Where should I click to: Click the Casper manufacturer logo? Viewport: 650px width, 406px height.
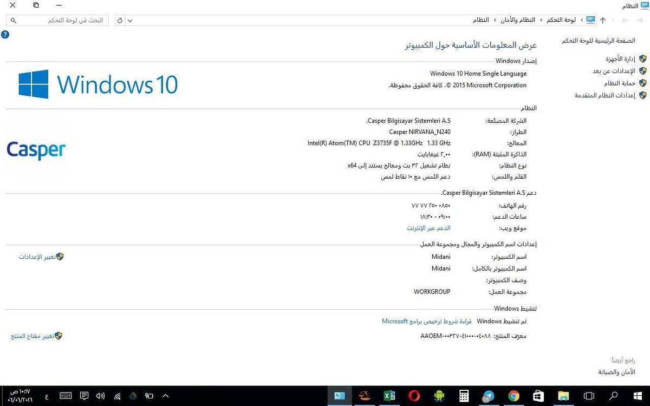(36, 150)
